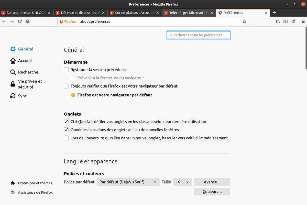Show the sidebars icon
The height and width of the screenshot is (205, 307).
click(x=286, y=21)
